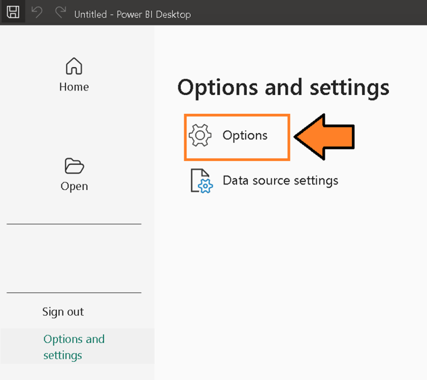Click the Save icon in title bar
The width and height of the screenshot is (427, 380).
[13, 12]
